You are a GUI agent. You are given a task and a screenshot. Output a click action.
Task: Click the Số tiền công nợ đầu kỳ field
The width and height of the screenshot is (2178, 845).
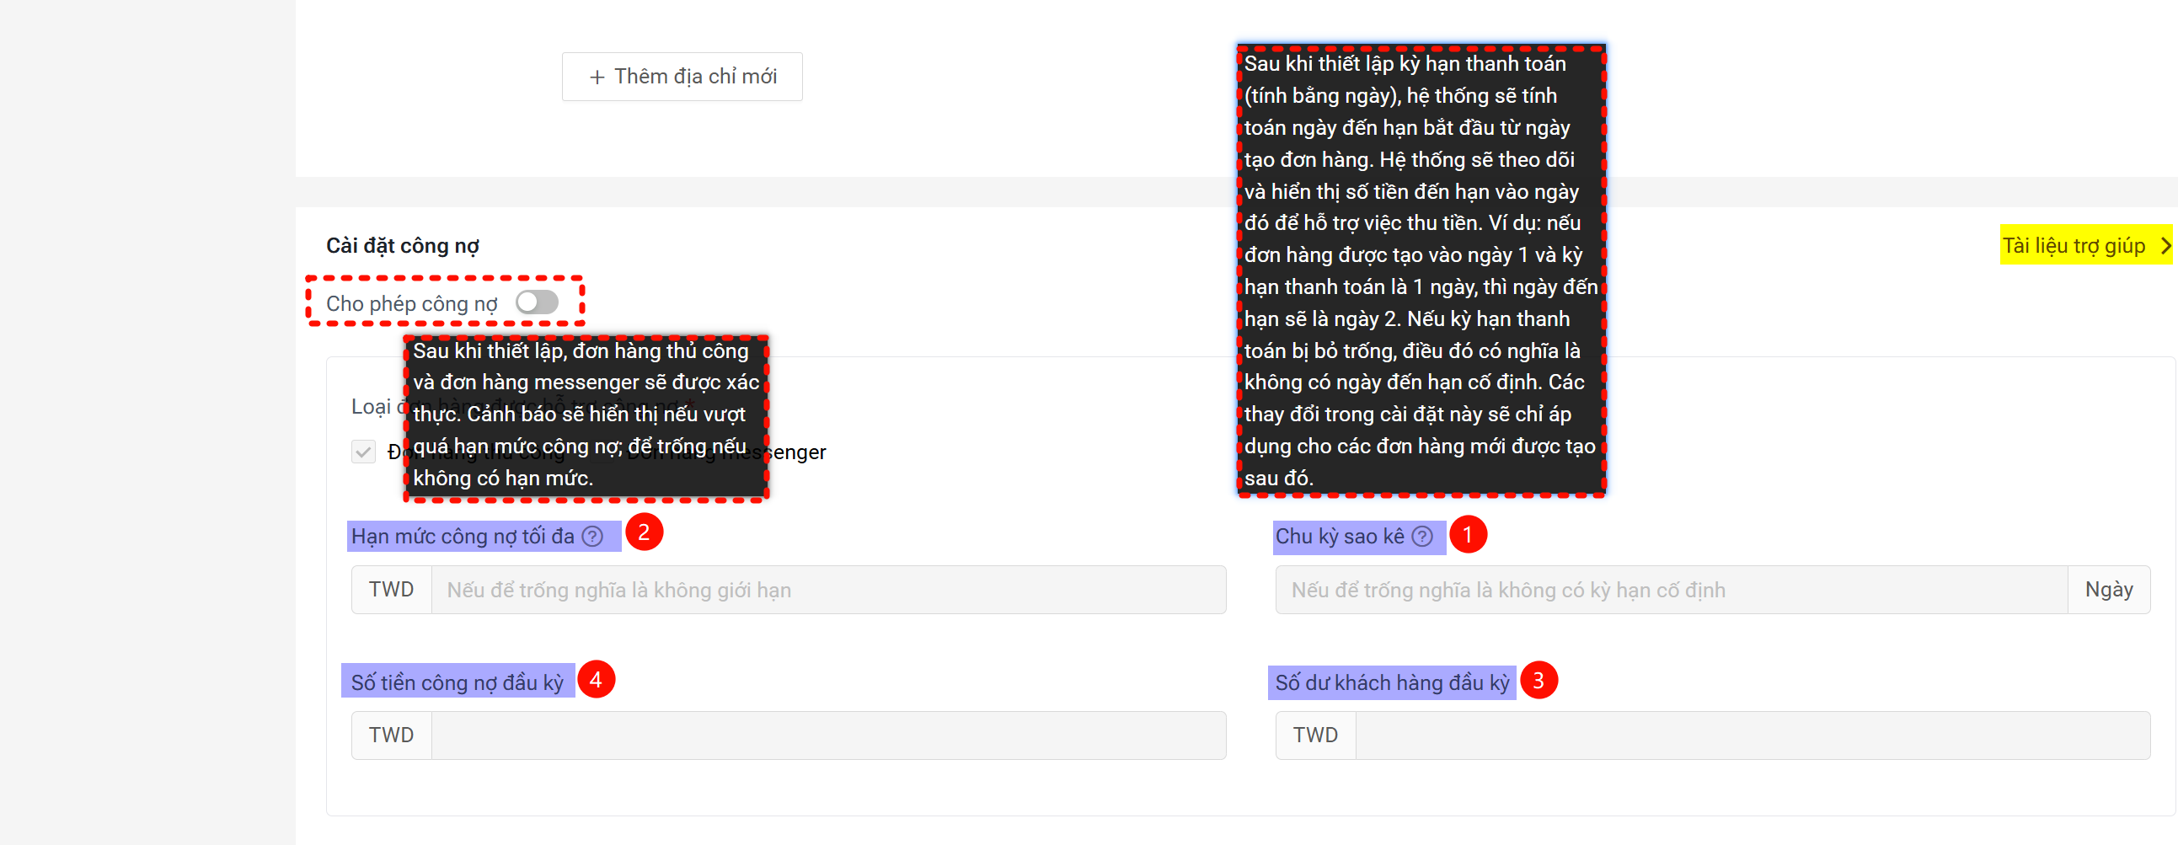click(828, 735)
